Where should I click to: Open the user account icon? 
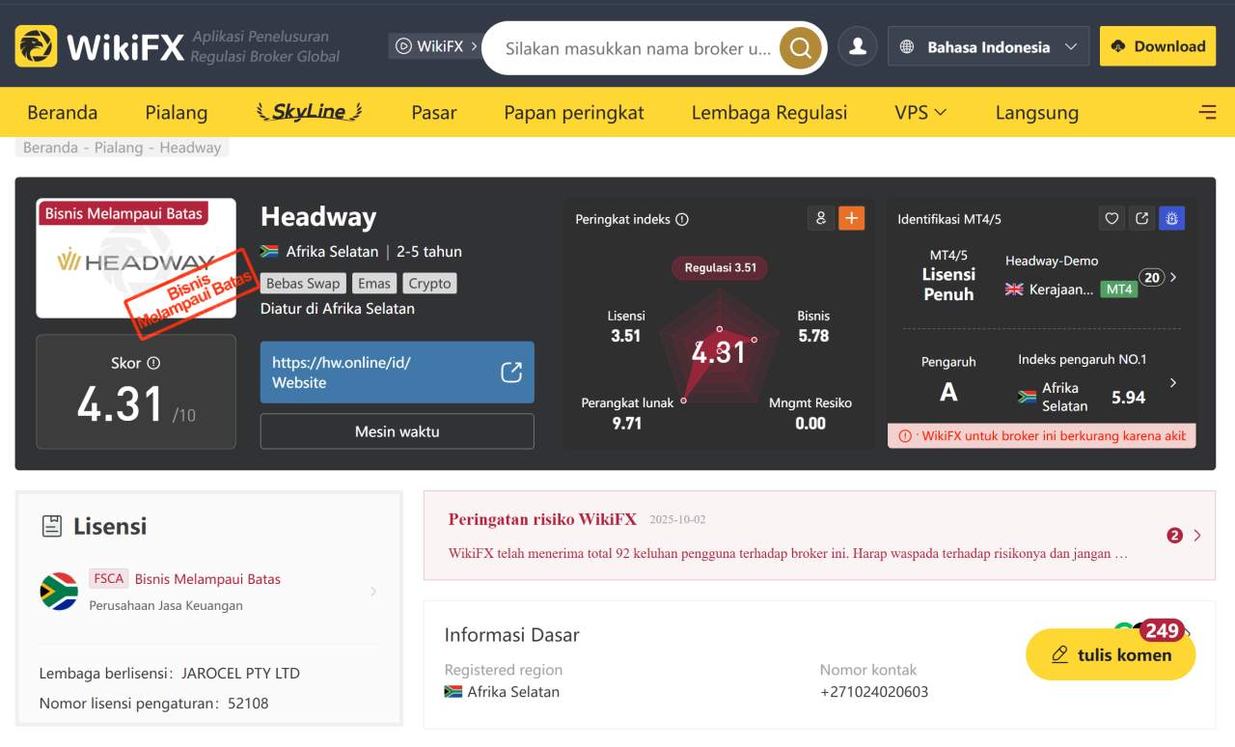[x=857, y=46]
